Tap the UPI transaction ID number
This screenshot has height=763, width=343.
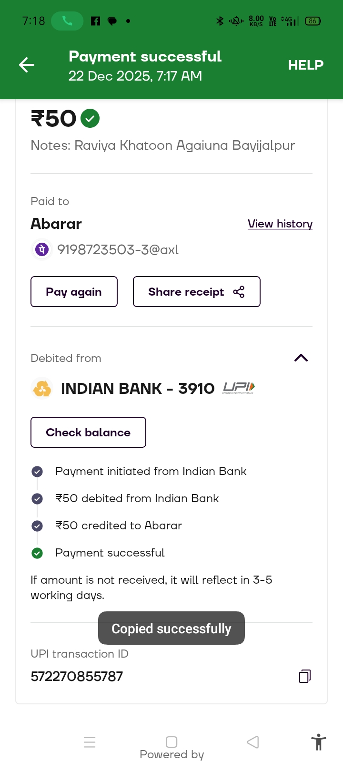(x=77, y=676)
